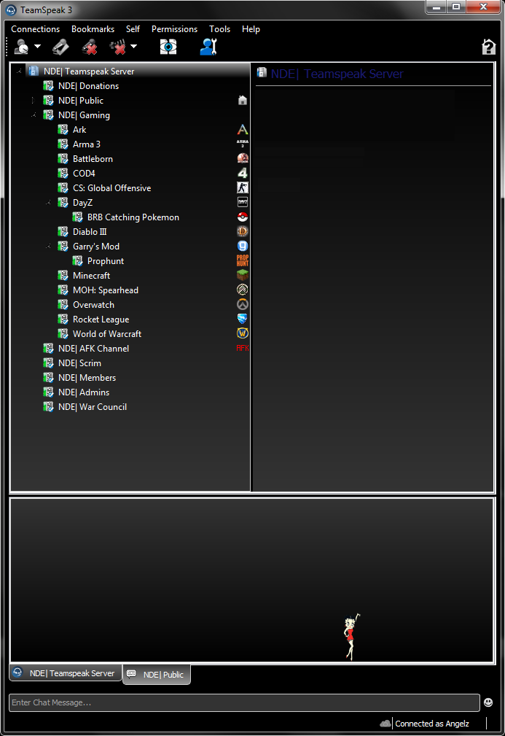Viewport: 505px width, 736px height.
Task: Open the emoticon smiley picker
Action: 488,702
